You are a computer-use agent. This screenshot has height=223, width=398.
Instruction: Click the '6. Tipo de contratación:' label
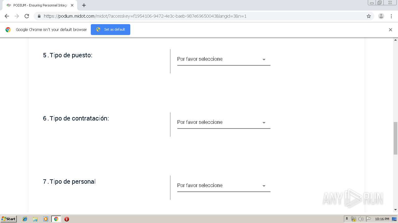[76, 119]
